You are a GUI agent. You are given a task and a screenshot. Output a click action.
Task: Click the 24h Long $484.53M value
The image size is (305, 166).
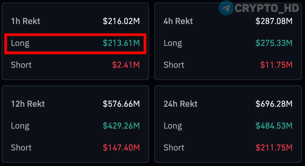[274, 126]
